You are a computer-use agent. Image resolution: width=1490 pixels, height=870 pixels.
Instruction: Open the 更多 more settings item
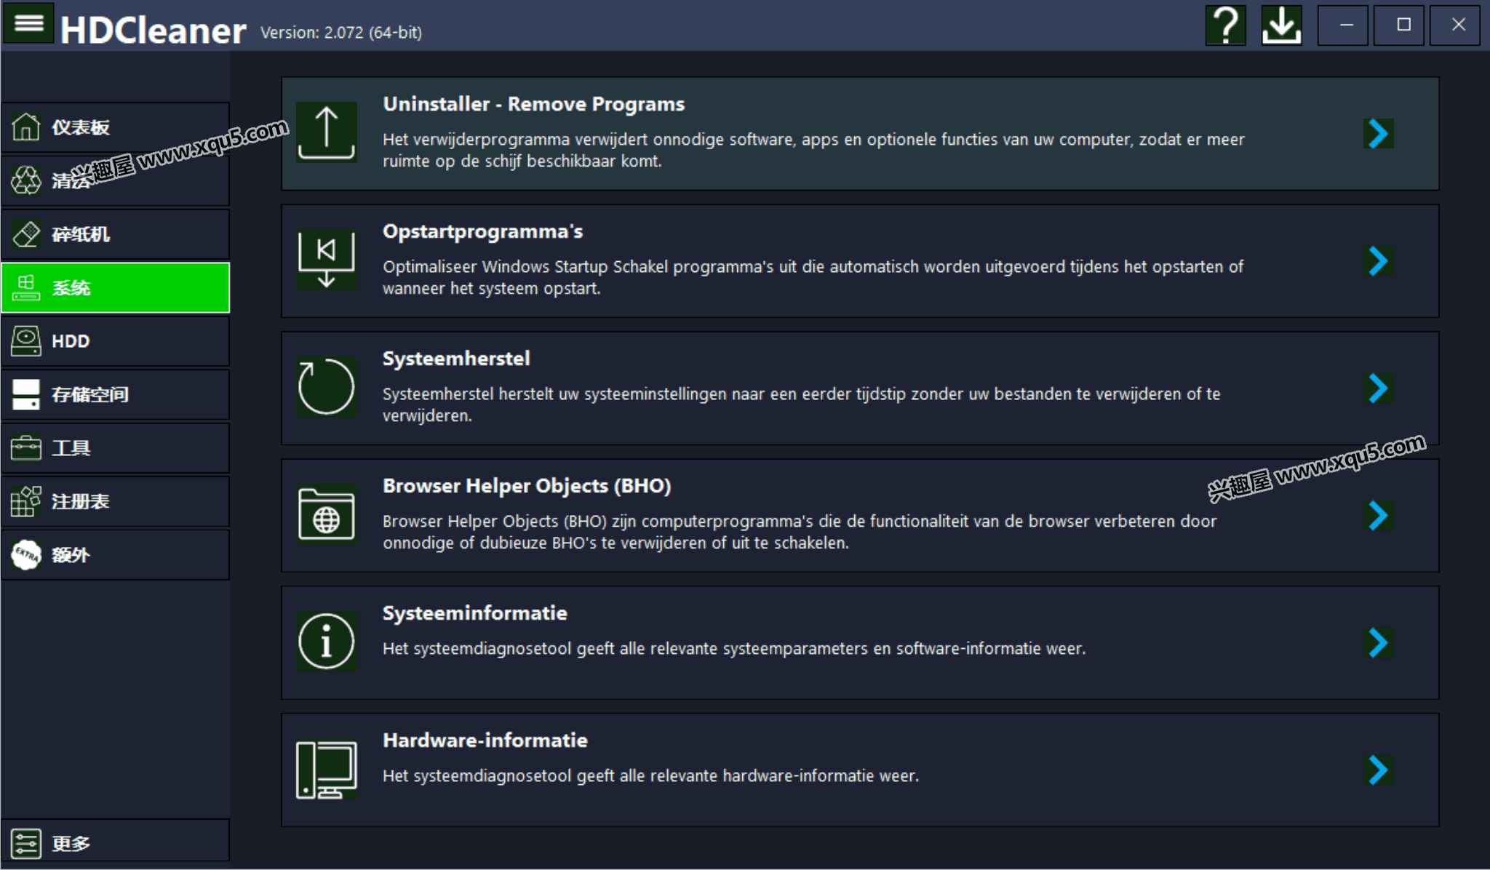pyautogui.click(x=115, y=842)
